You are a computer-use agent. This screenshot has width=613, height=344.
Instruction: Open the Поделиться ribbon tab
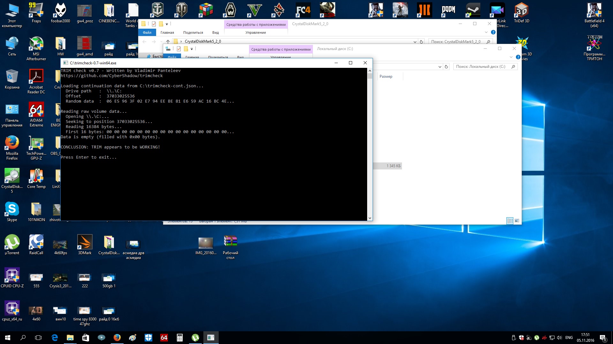tap(193, 32)
